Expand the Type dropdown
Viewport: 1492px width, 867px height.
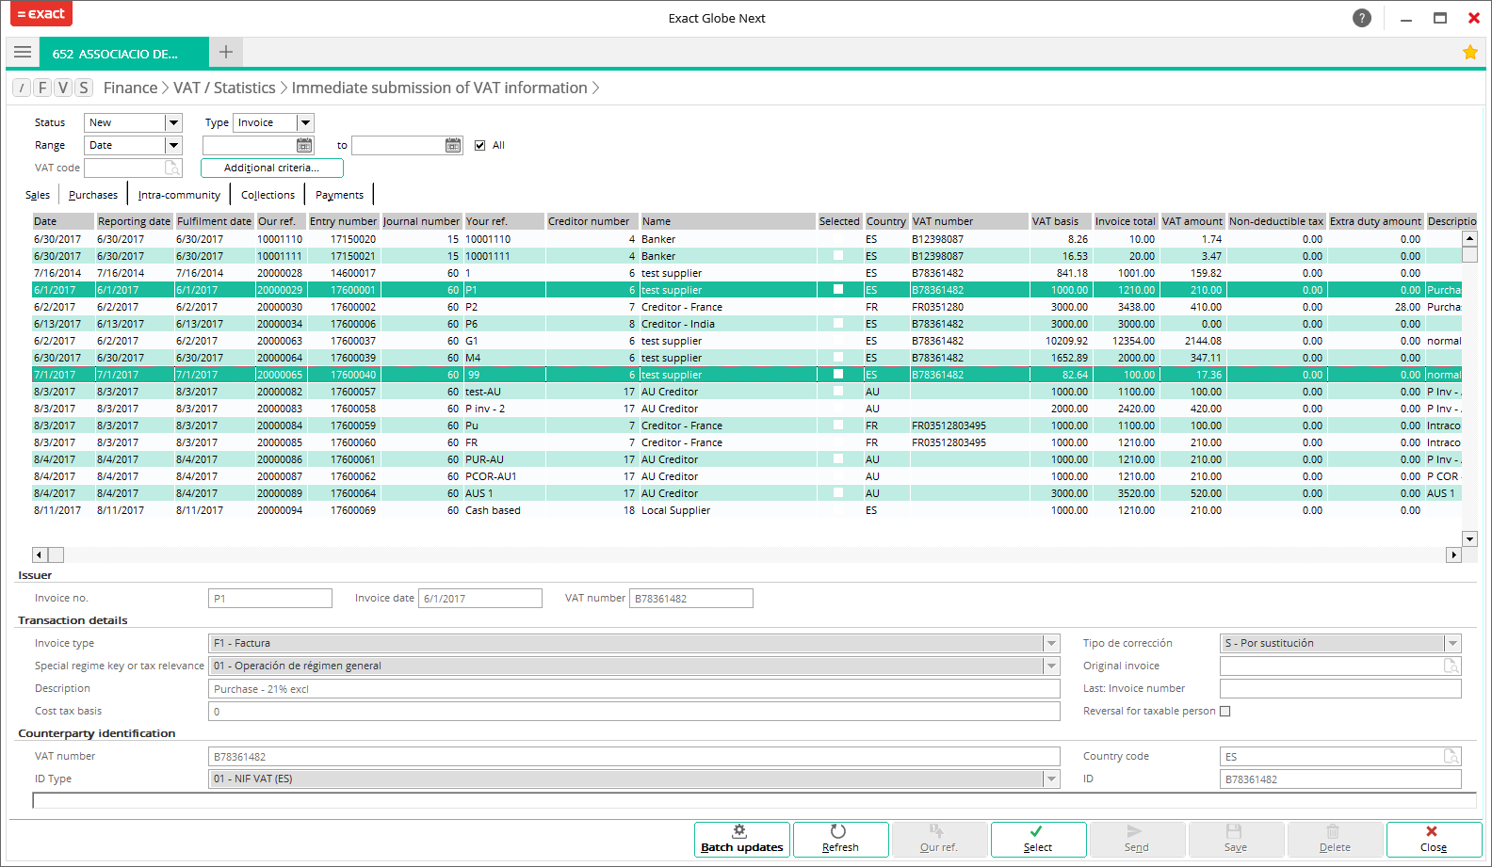pos(304,122)
